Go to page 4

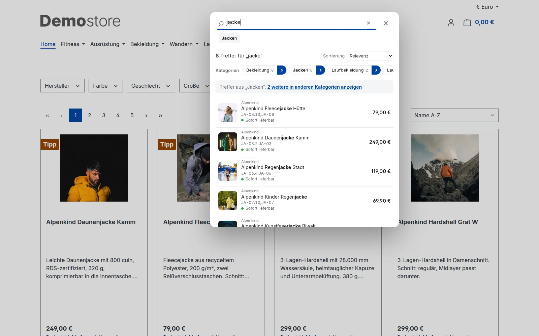click(118, 115)
